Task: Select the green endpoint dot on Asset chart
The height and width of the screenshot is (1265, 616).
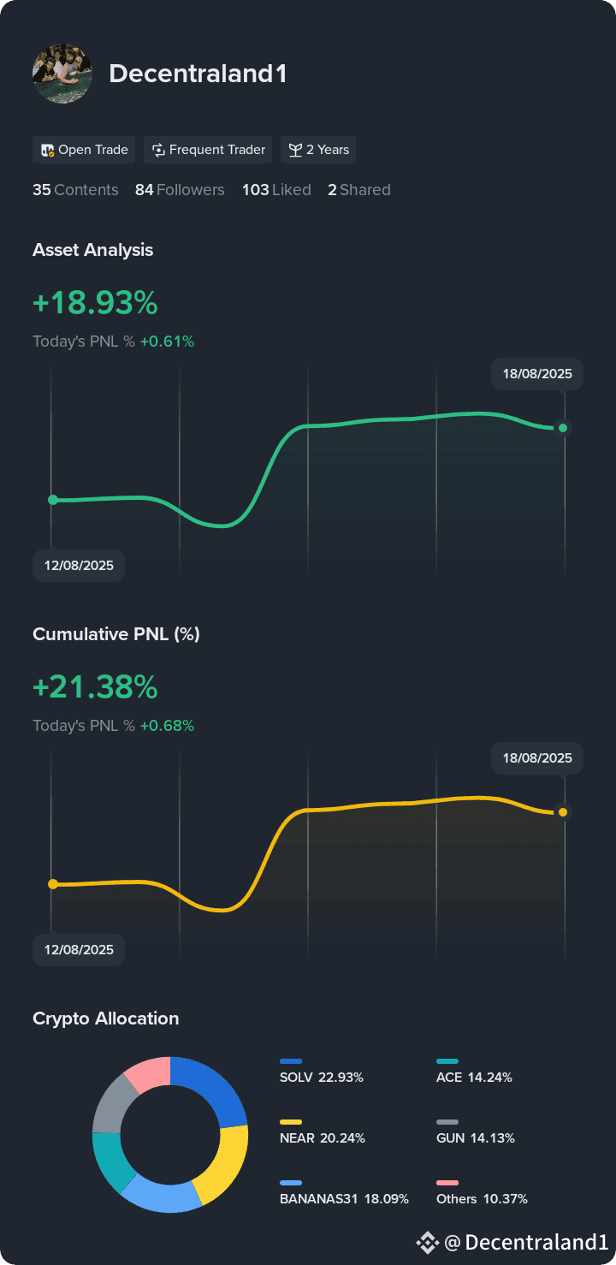Action: (562, 428)
